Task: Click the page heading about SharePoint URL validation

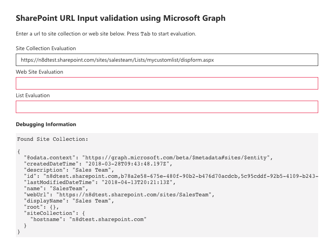Action: [x=121, y=19]
